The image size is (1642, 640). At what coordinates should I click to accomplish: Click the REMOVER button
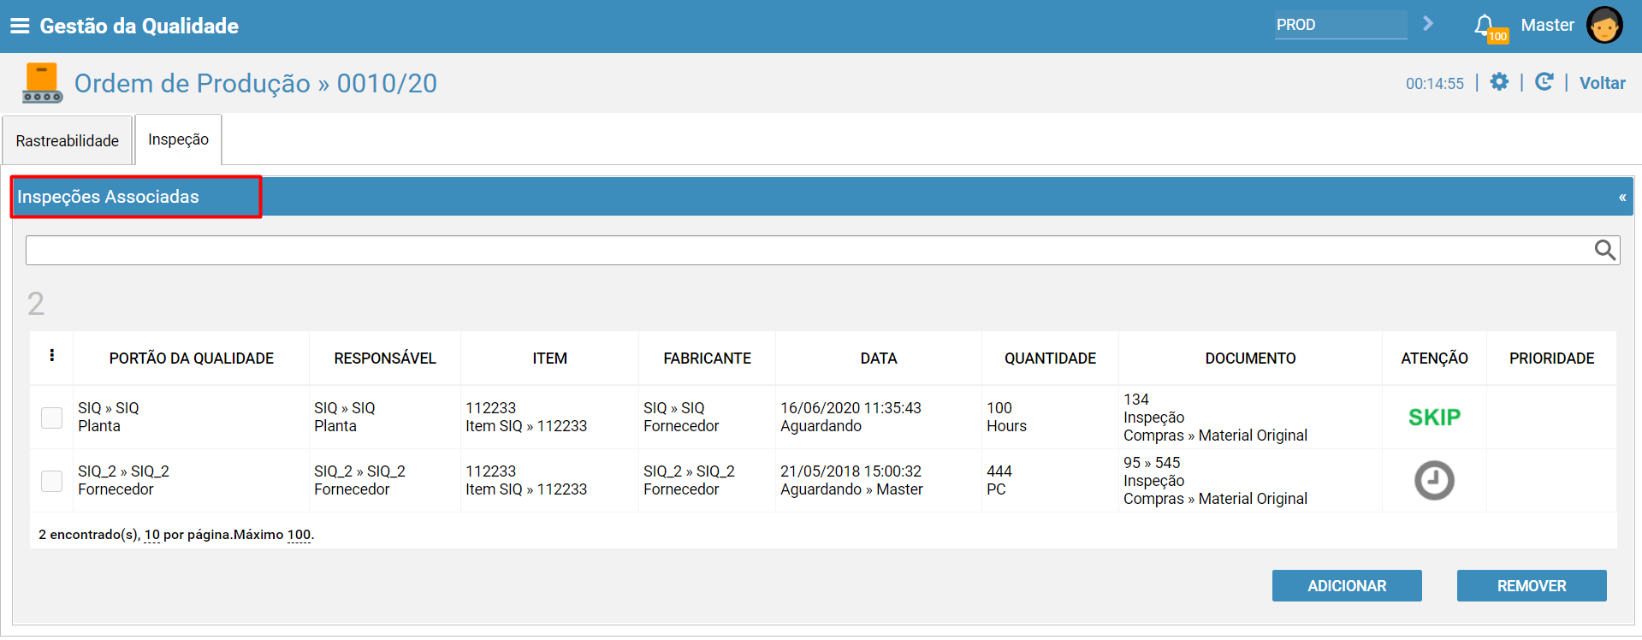tap(1532, 586)
